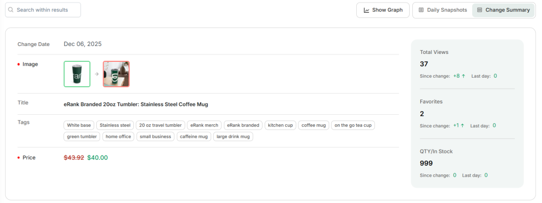Viewport: 542px width, 203px height.
Task: Click the red dot beside Price
Action: (19, 158)
